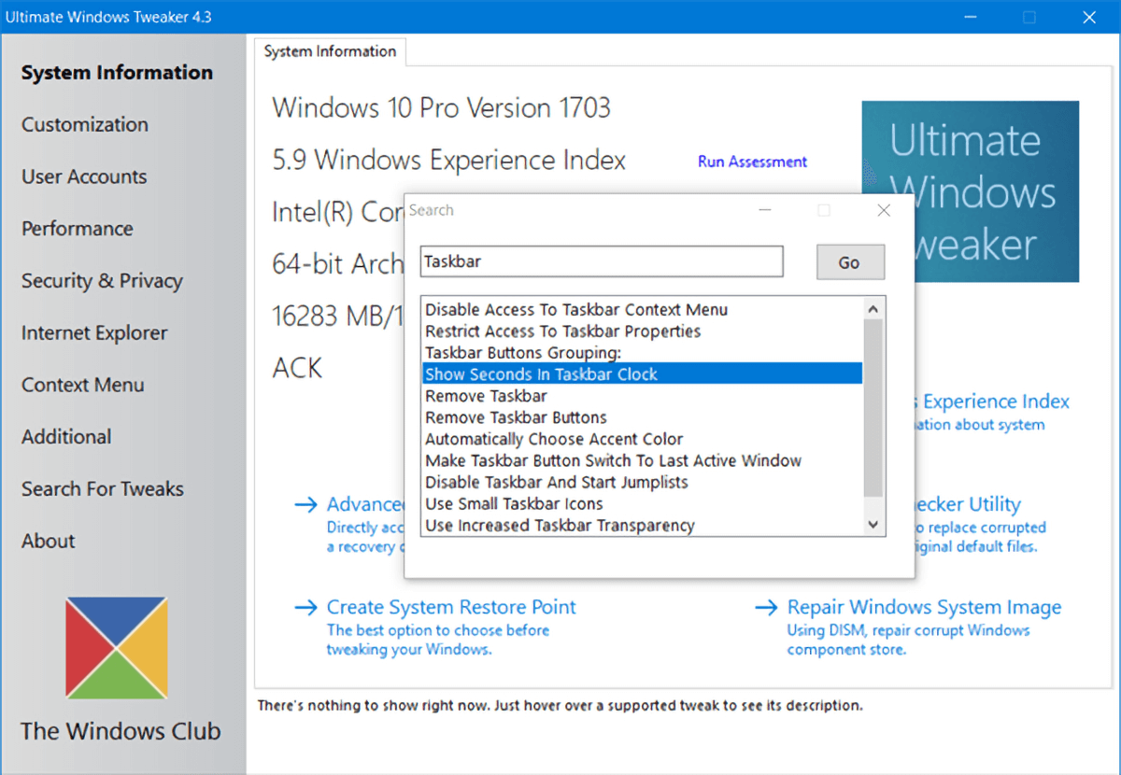Image resolution: width=1121 pixels, height=775 pixels.
Task: Open the Security & Privacy section
Action: [102, 281]
